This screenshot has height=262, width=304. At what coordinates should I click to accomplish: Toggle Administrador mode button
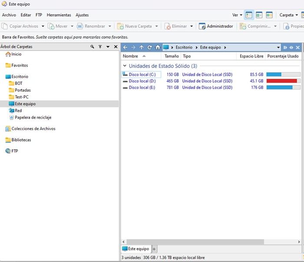(x=216, y=26)
